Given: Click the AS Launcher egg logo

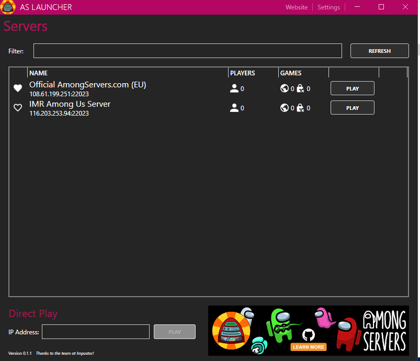Looking at the screenshot, I should tap(7, 7).
